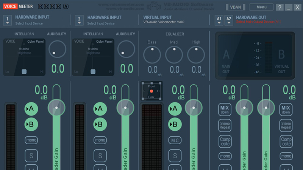Enable Solo on virtual input strip
Screen dimensions: 303x170
click(x=175, y=156)
